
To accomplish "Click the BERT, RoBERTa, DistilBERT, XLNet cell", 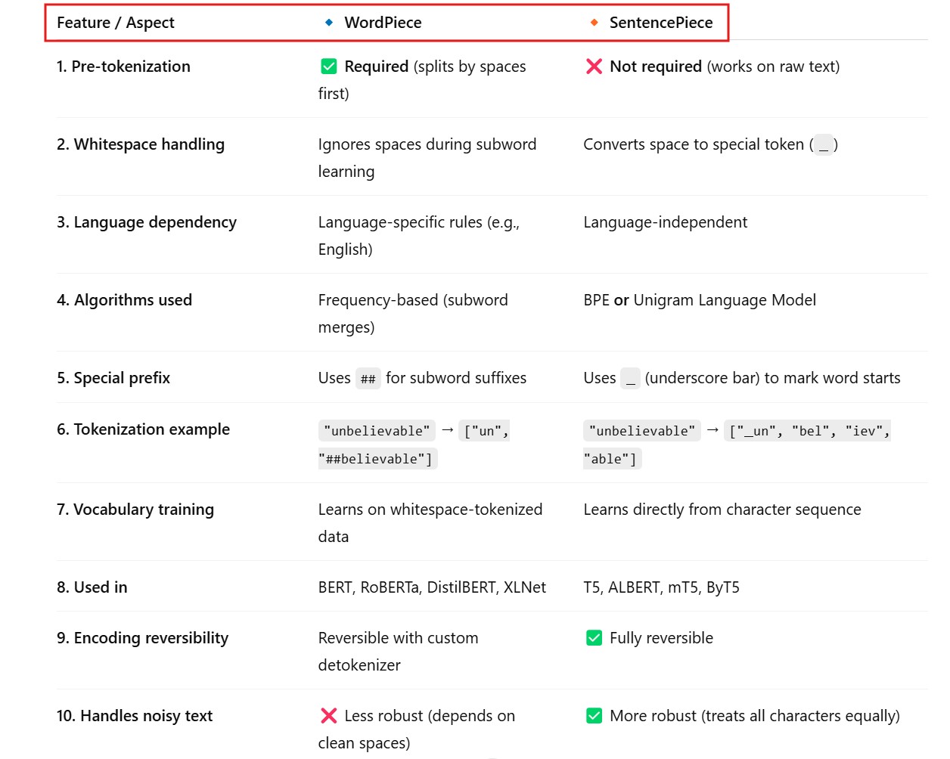I will 432,587.
